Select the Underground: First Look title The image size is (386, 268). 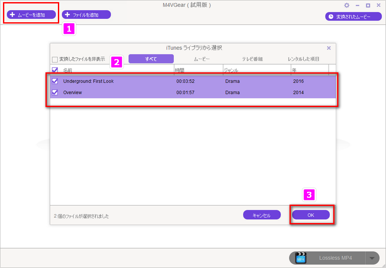(88, 81)
